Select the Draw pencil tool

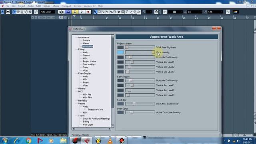(x=127, y=12)
